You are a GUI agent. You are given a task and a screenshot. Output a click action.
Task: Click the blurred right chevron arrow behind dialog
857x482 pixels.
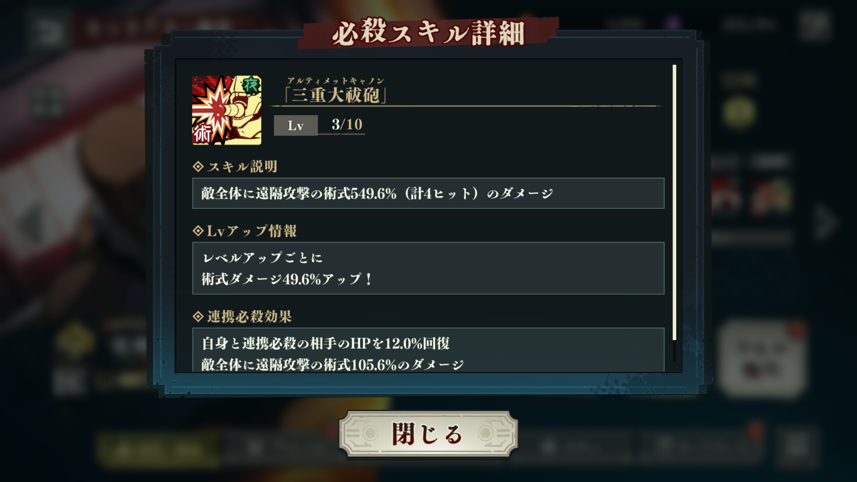(x=825, y=223)
